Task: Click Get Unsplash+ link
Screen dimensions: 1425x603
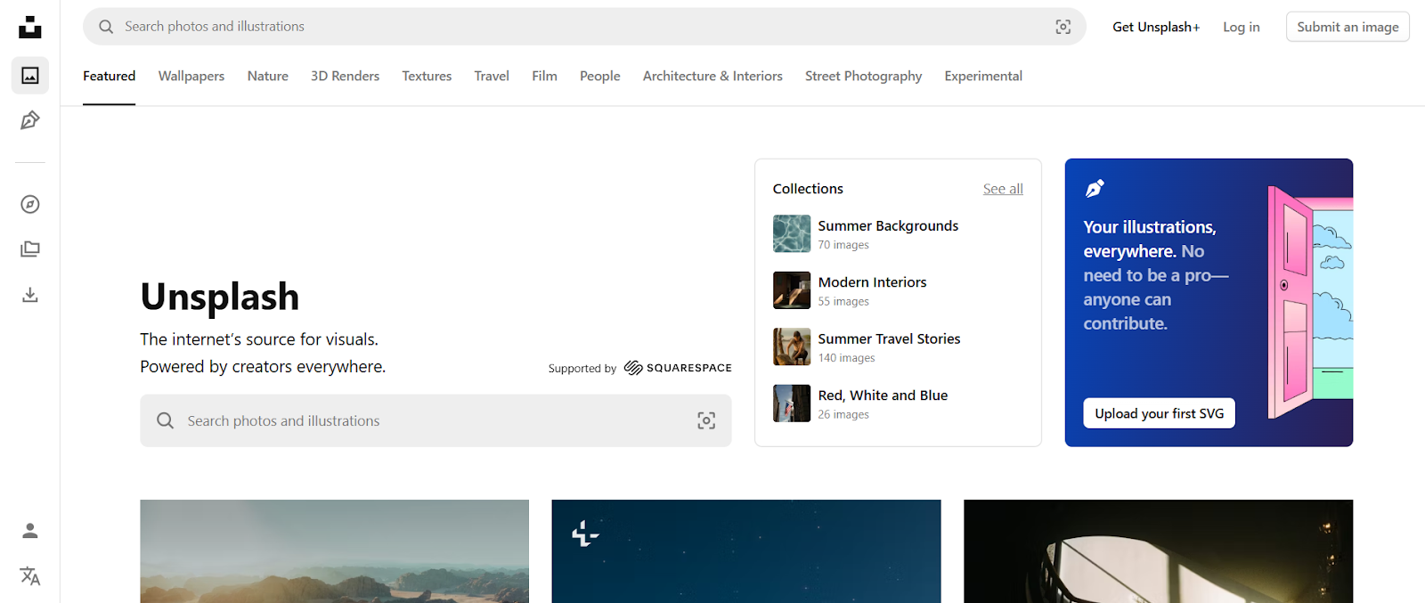Action: (x=1156, y=27)
